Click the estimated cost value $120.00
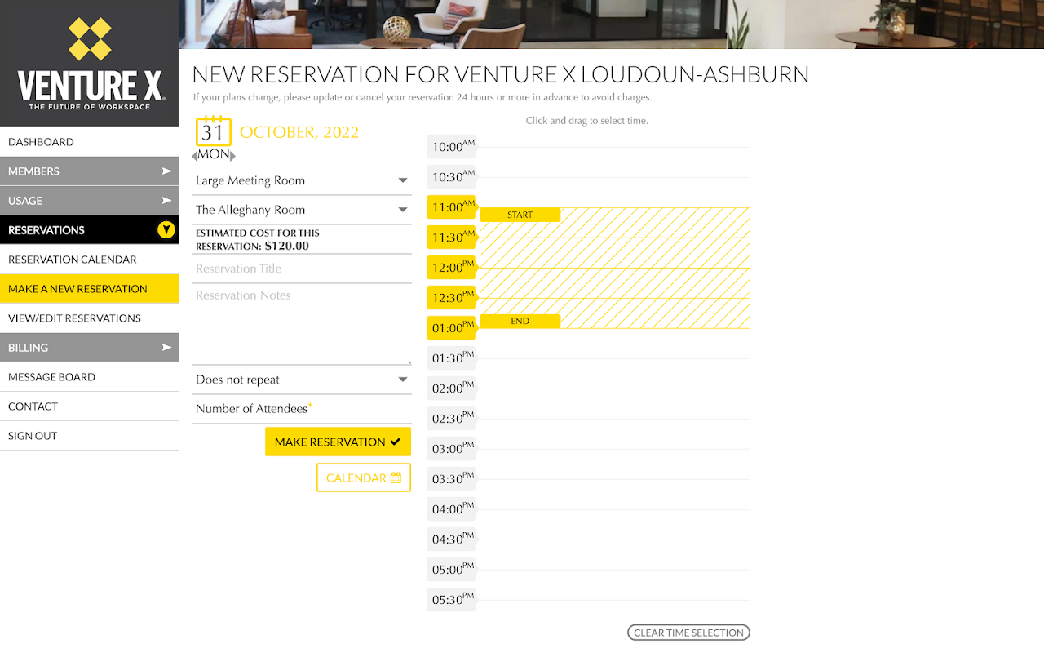 (287, 246)
